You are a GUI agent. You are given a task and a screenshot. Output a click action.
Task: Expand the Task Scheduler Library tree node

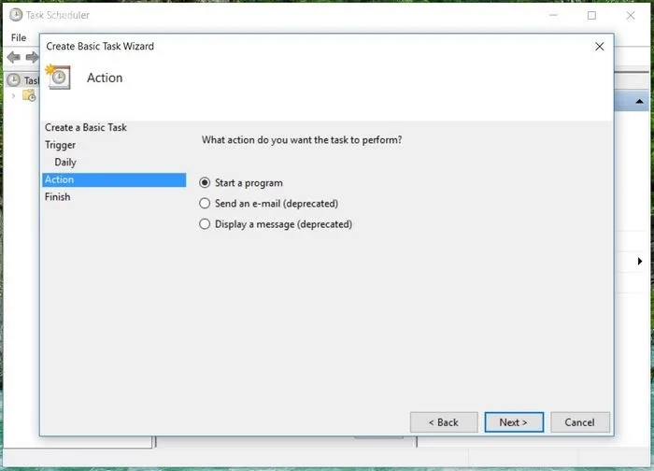coord(13,95)
